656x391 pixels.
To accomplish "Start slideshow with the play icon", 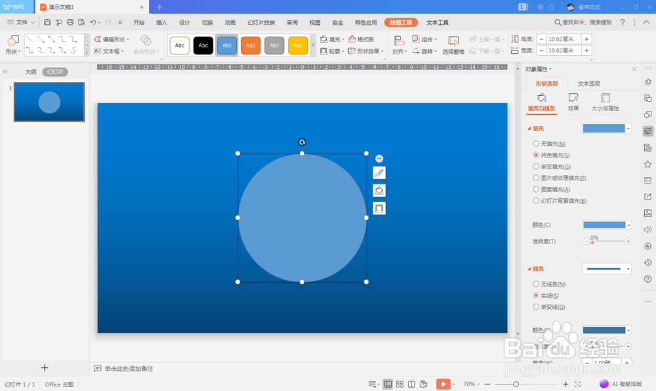I will pos(444,384).
